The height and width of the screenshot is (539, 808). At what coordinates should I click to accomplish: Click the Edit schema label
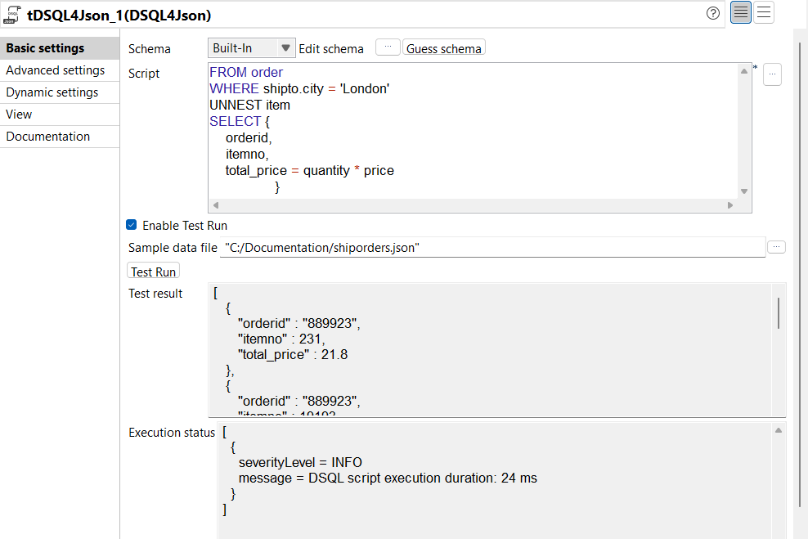pyautogui.click(x=331, y=48)
